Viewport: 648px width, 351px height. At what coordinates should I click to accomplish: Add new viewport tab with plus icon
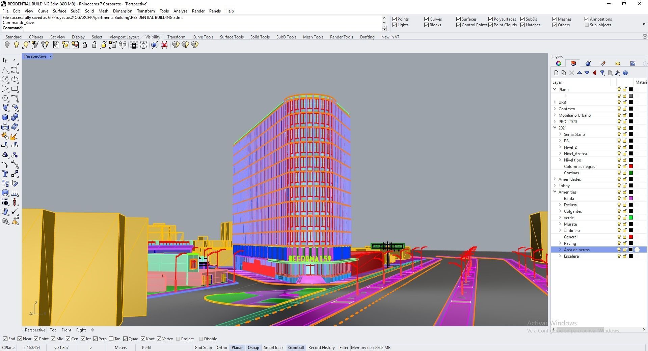[x=92, y=330]
